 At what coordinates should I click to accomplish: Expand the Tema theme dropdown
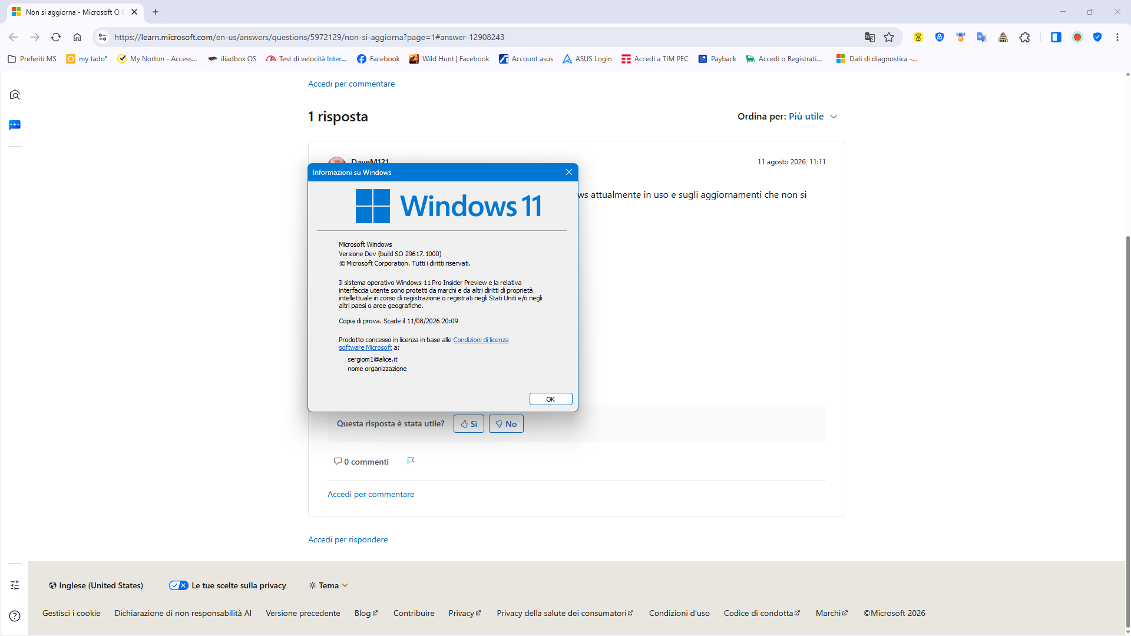tap(329, 585)
